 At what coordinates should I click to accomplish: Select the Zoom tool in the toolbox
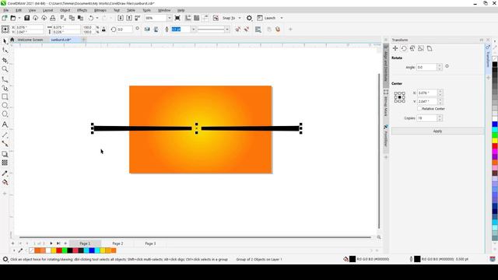point(5,69)
